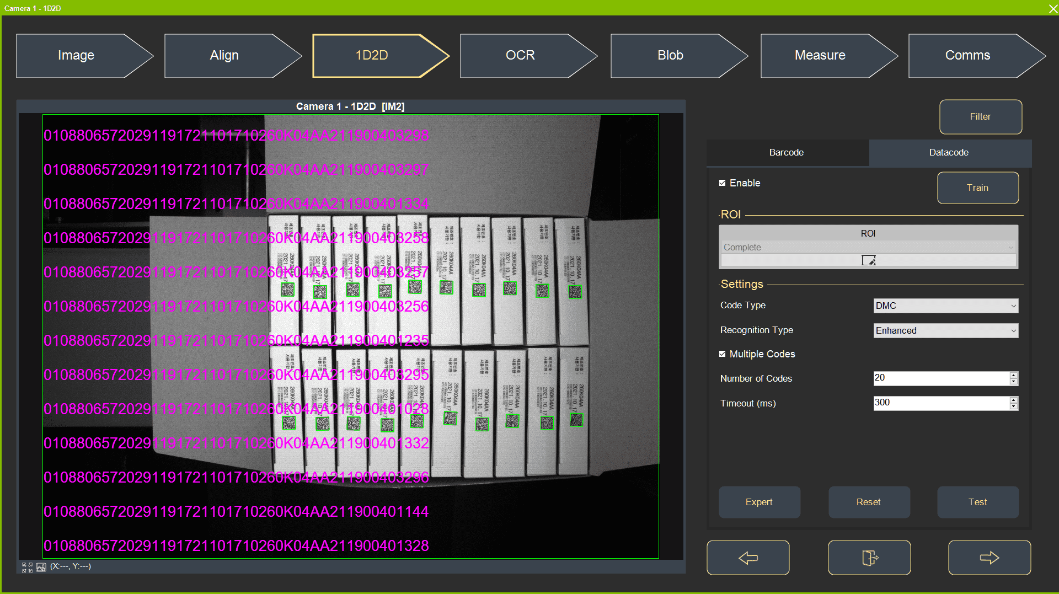Go back with the left arrow button

748,558
